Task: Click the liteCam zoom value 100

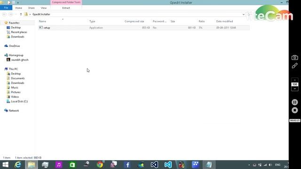Action: [x=295, y=84]
